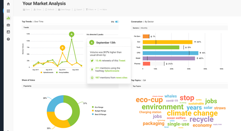Click the Eco Range legend color dot
The image size is (241, 131).
pos(93,107)
